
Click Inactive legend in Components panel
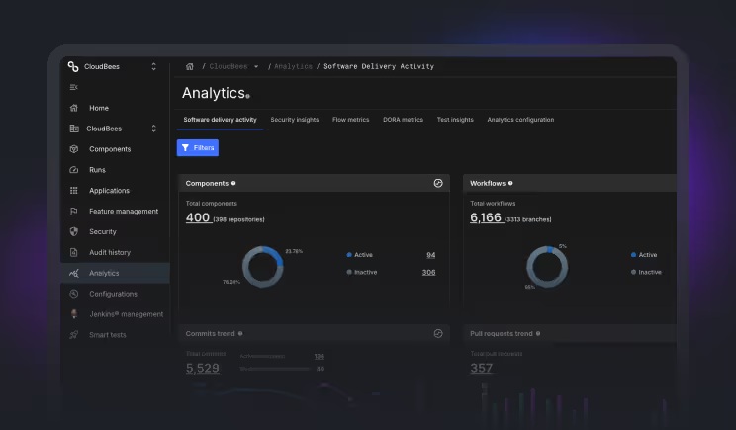[x=361, y=273]
